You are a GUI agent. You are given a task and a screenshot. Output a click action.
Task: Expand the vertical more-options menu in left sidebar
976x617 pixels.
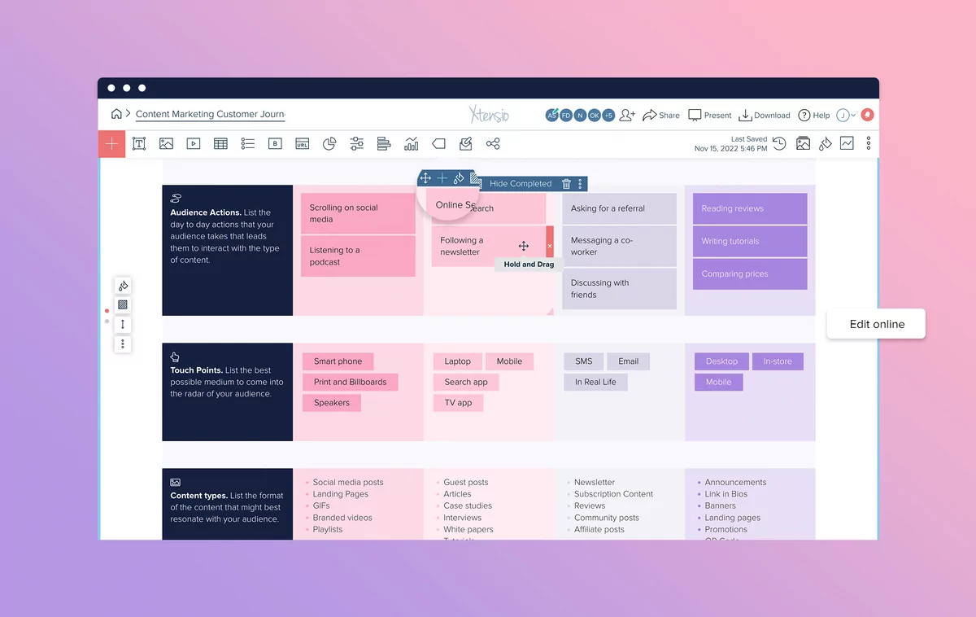coord(122,344)
